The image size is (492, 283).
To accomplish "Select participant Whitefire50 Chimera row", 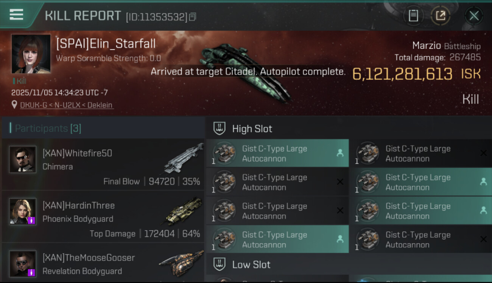I will pos(103,164).
